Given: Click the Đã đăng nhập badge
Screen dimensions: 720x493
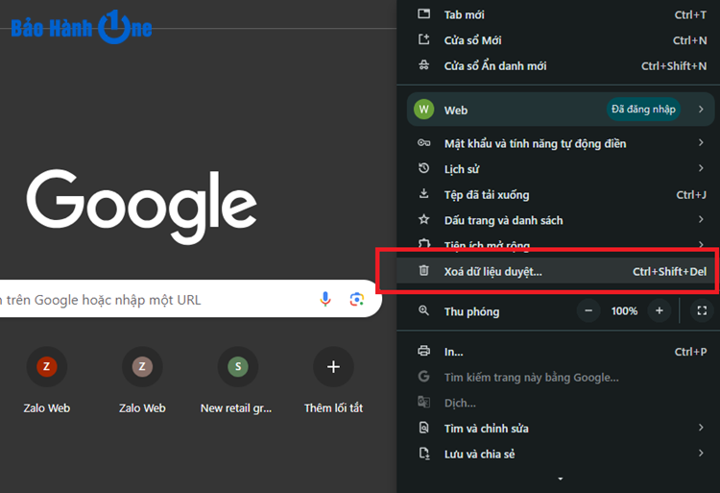Looking at the screenshot, I should [x=643, y=110].
